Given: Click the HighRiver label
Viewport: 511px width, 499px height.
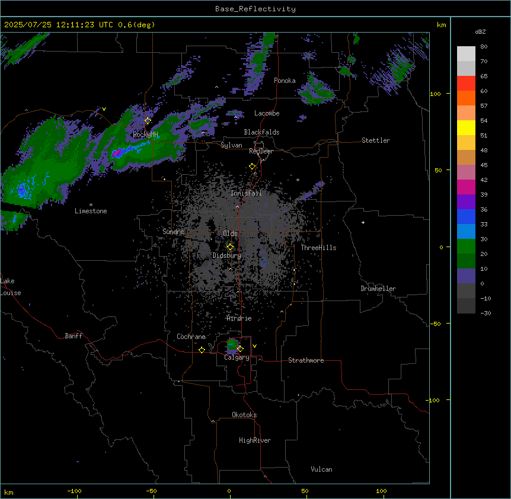Looking at the screenshot, I should (255, 440).
